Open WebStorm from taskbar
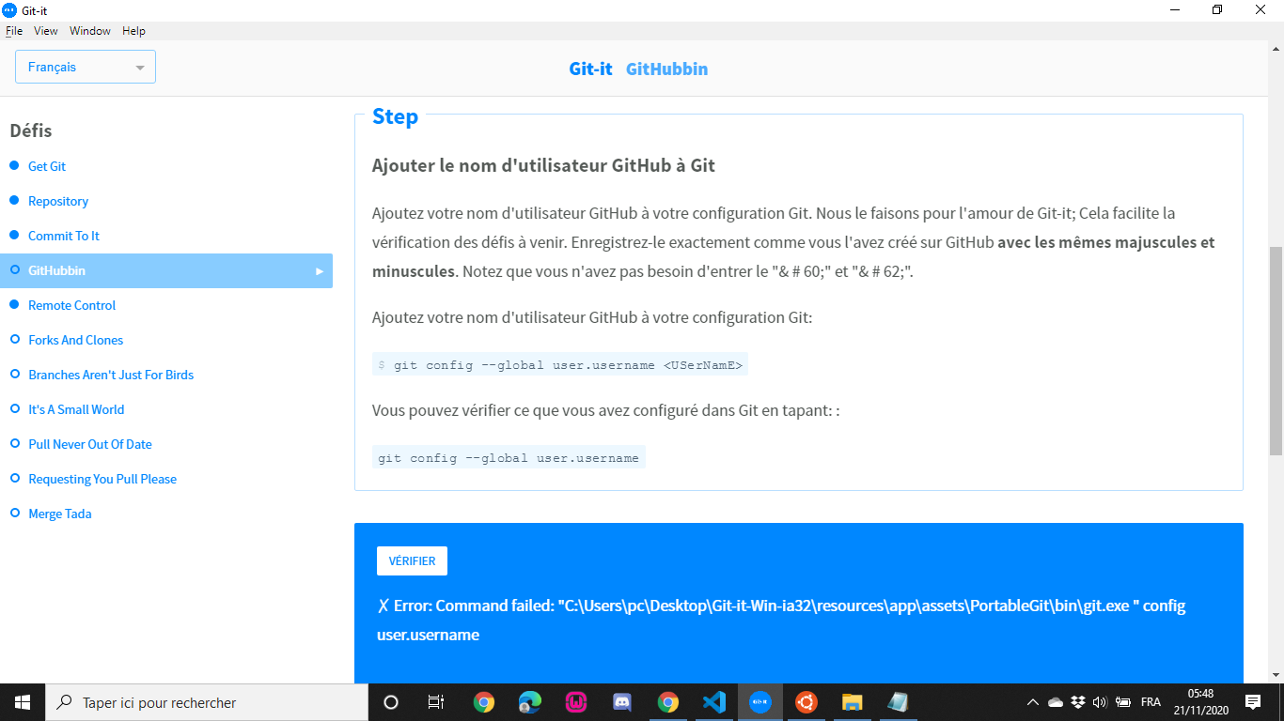The width and height of the screenshot is (1284, 721). (576, 702)
